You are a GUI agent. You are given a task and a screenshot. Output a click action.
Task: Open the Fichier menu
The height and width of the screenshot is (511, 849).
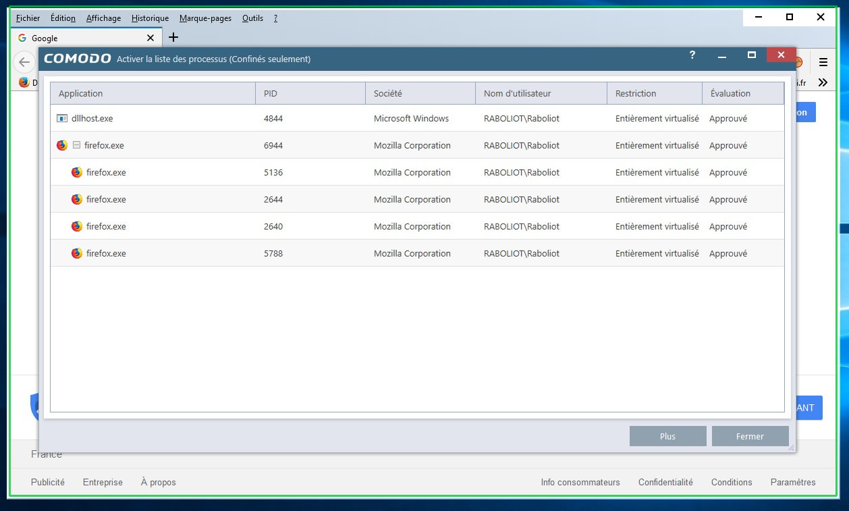point(28,18)
